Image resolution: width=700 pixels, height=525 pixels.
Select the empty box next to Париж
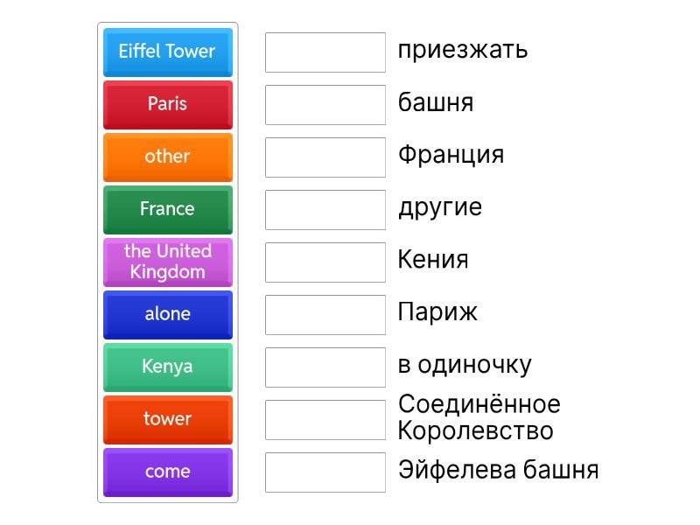pos(325,315)
